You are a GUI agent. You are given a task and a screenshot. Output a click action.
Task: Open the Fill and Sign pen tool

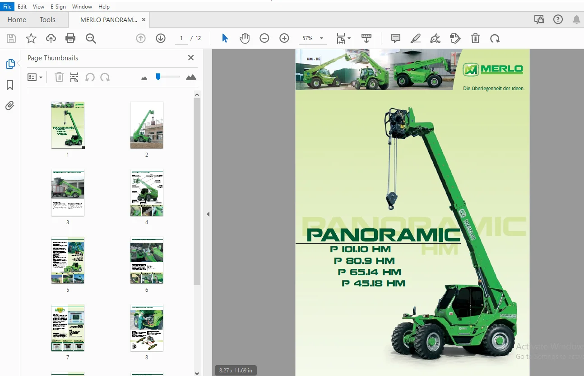click(x=436, y=39)
